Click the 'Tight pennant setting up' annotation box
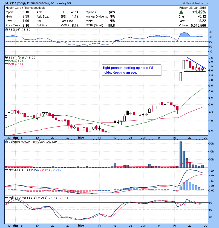 [x=131, y=70]
